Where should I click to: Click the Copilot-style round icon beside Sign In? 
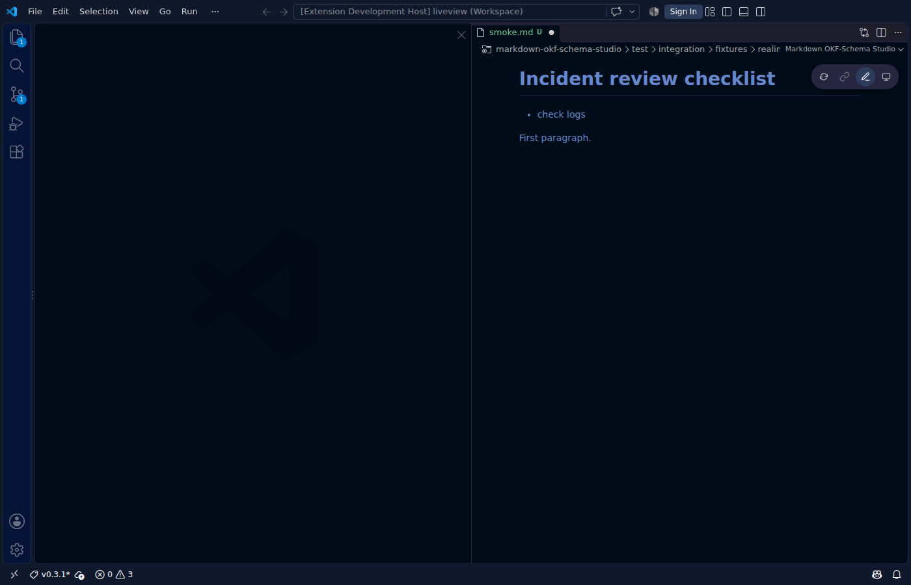(654, 11)
